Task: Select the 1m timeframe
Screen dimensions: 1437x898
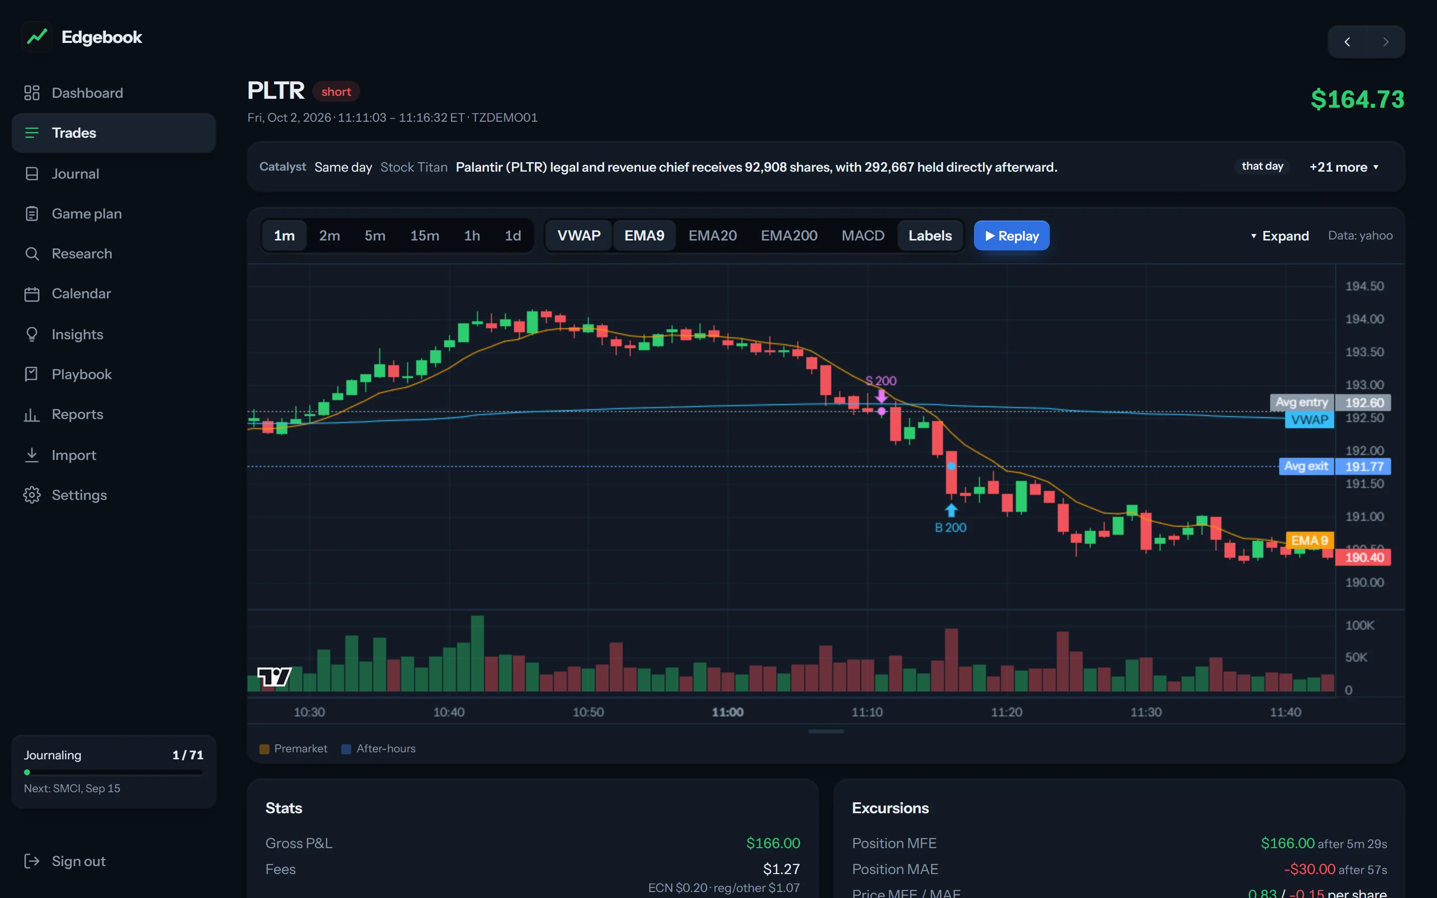Action: tap(284, 236)
